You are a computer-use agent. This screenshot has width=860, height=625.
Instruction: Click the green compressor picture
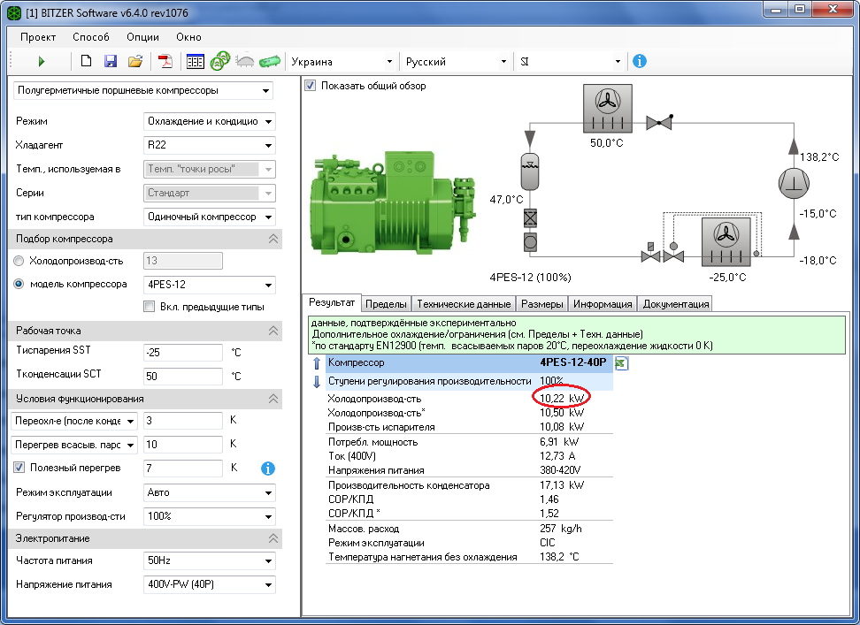tap(393, 202)
